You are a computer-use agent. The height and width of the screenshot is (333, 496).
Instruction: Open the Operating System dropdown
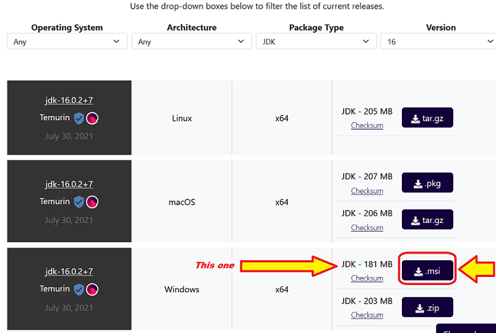coord(67,41)
